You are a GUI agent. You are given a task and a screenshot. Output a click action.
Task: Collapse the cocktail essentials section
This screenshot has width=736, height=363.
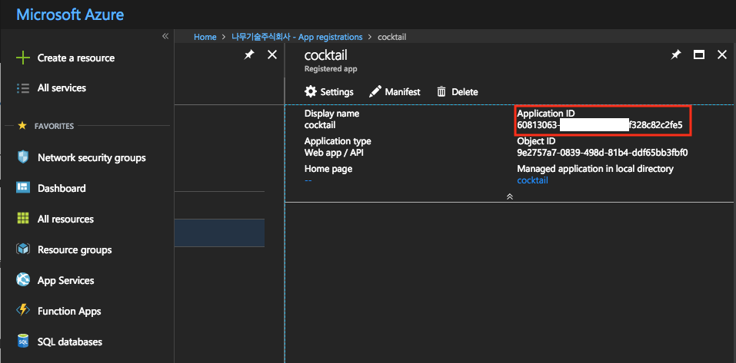click(509, 196)
